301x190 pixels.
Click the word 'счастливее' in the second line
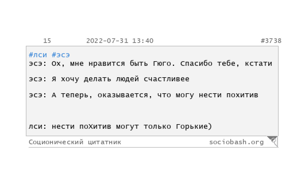pos(166,79)
